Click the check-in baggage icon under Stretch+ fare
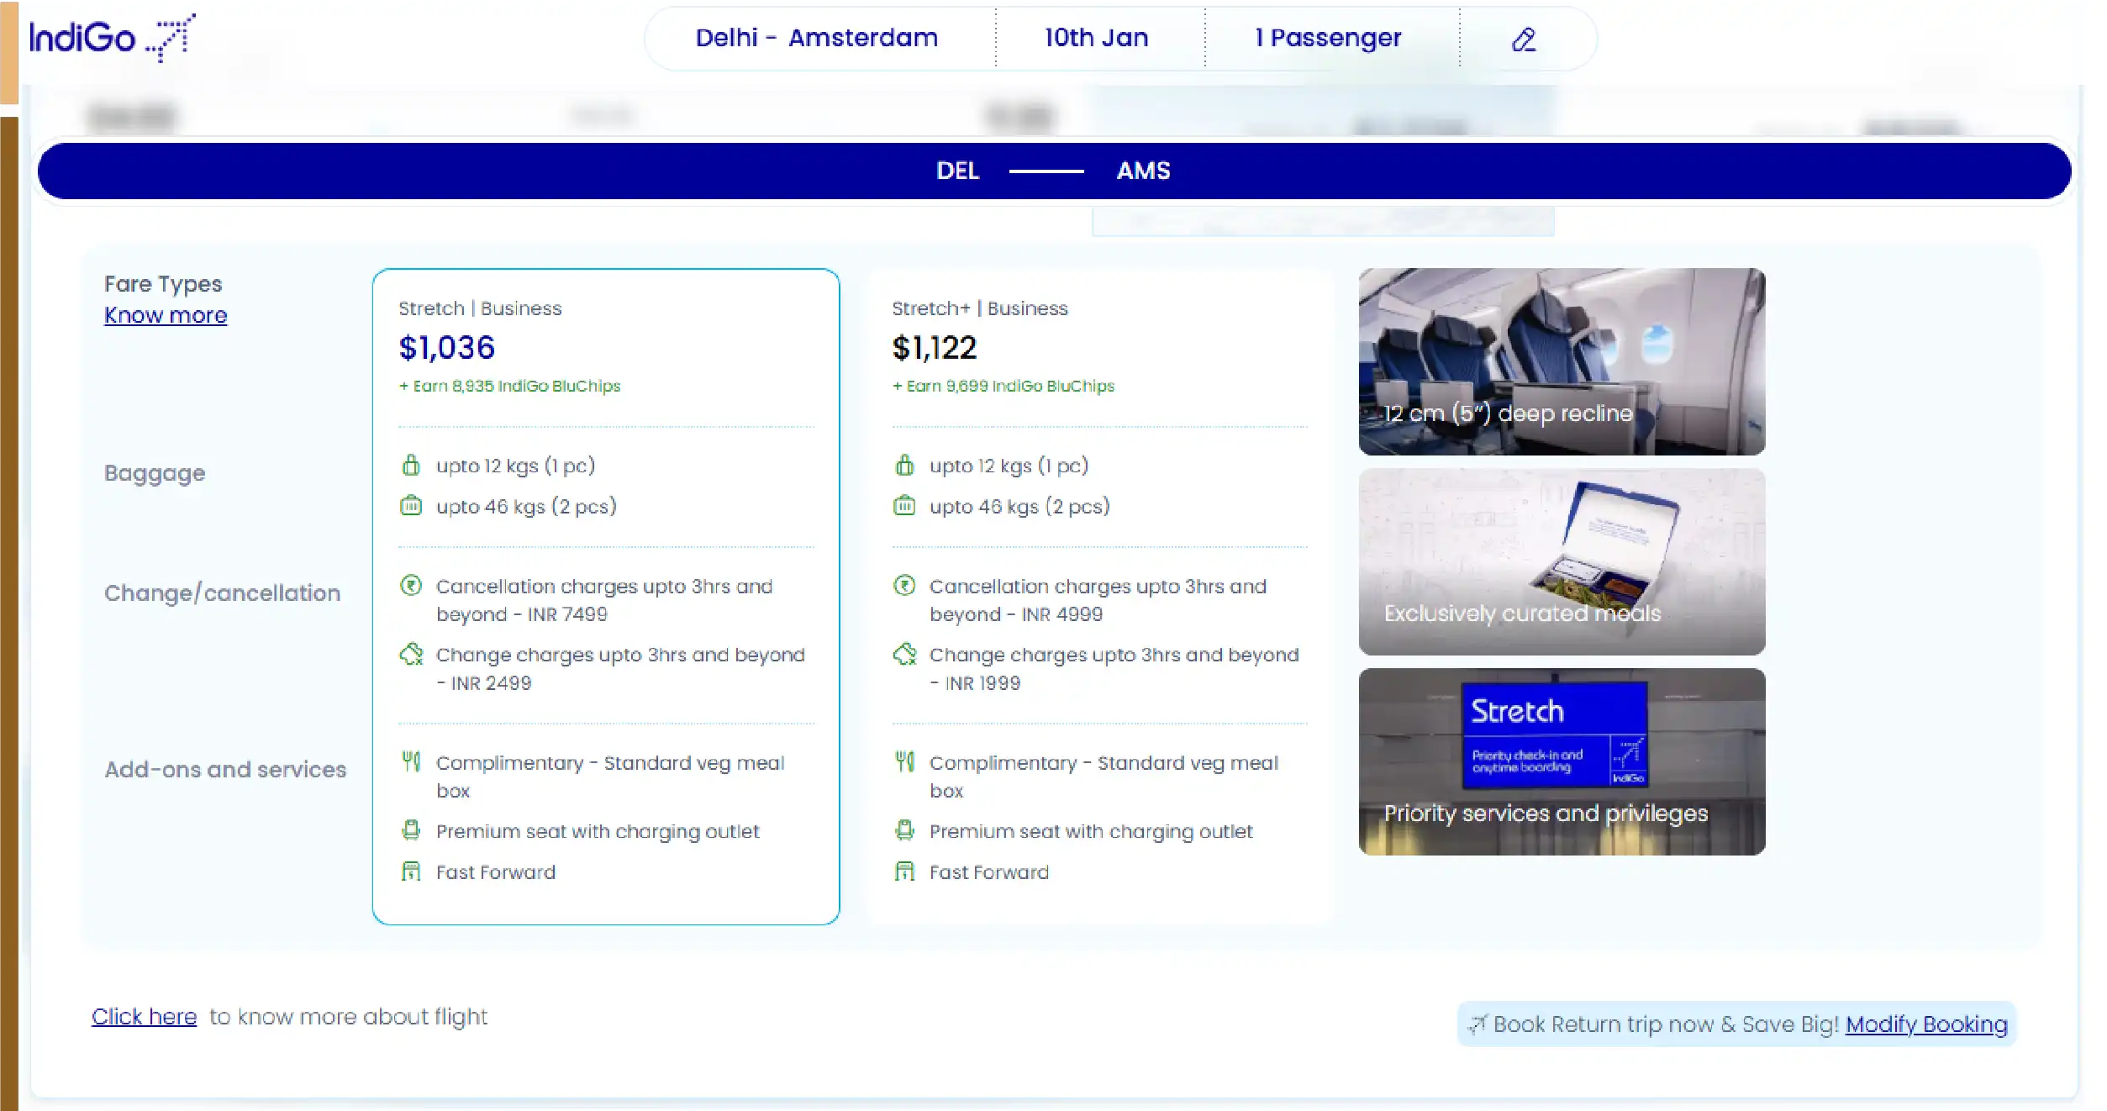 [x=905, y=506]
